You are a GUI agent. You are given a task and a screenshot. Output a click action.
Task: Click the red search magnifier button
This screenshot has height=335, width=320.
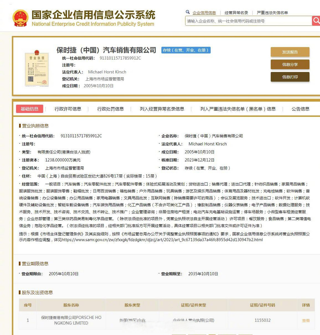click(316, 21)
